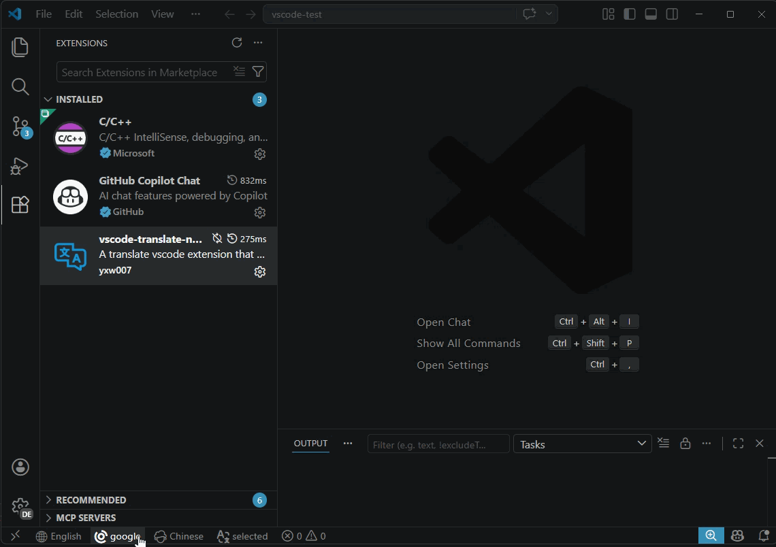Refresh the extensions list
This screenshot has height=547, width=776.
[237, 43]
